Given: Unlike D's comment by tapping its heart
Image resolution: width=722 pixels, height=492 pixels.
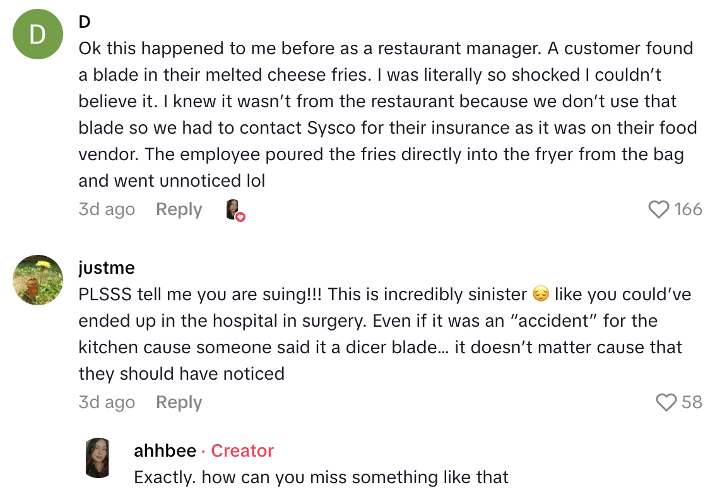Looking at the screenshot, I should [x=658, y=209].
